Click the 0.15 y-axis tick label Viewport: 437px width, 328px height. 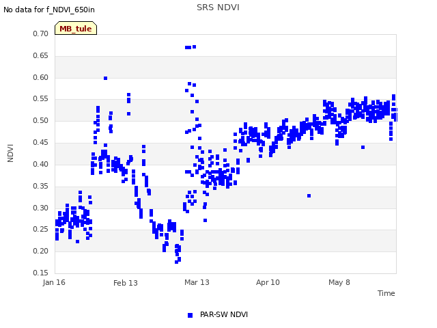(x=41, y=273)
